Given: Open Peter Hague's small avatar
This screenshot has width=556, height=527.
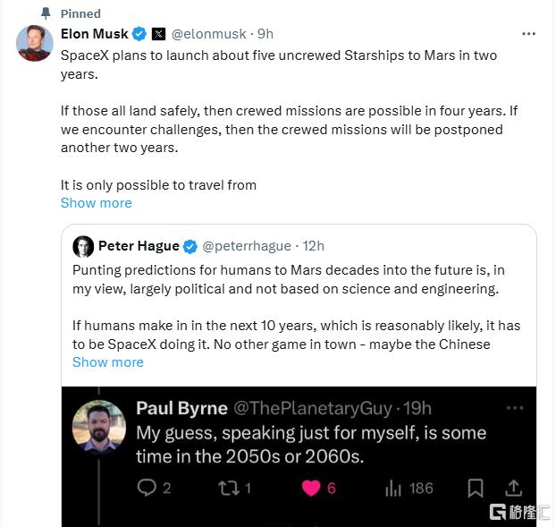Looking at the screenshot, I should tap(83, 246).
